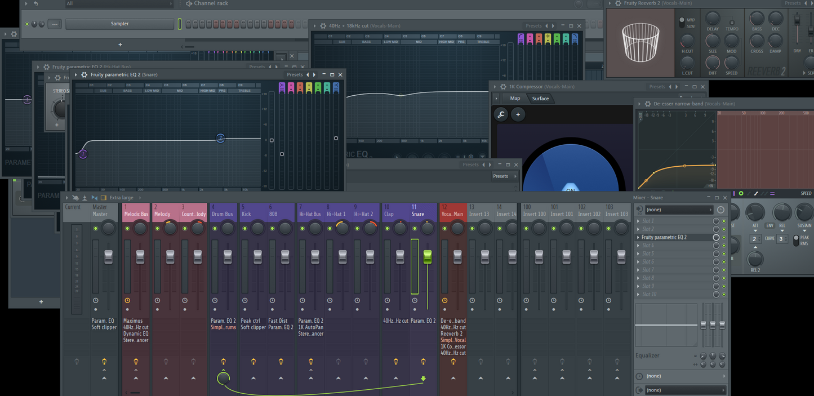Click the Kick track FX enable icon
The height and width of the screenshot is (396, 814).
tap(253, 362)
